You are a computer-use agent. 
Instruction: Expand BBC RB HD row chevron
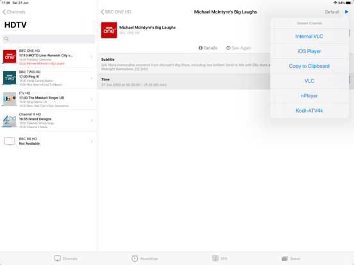click(x=92, y=141)
